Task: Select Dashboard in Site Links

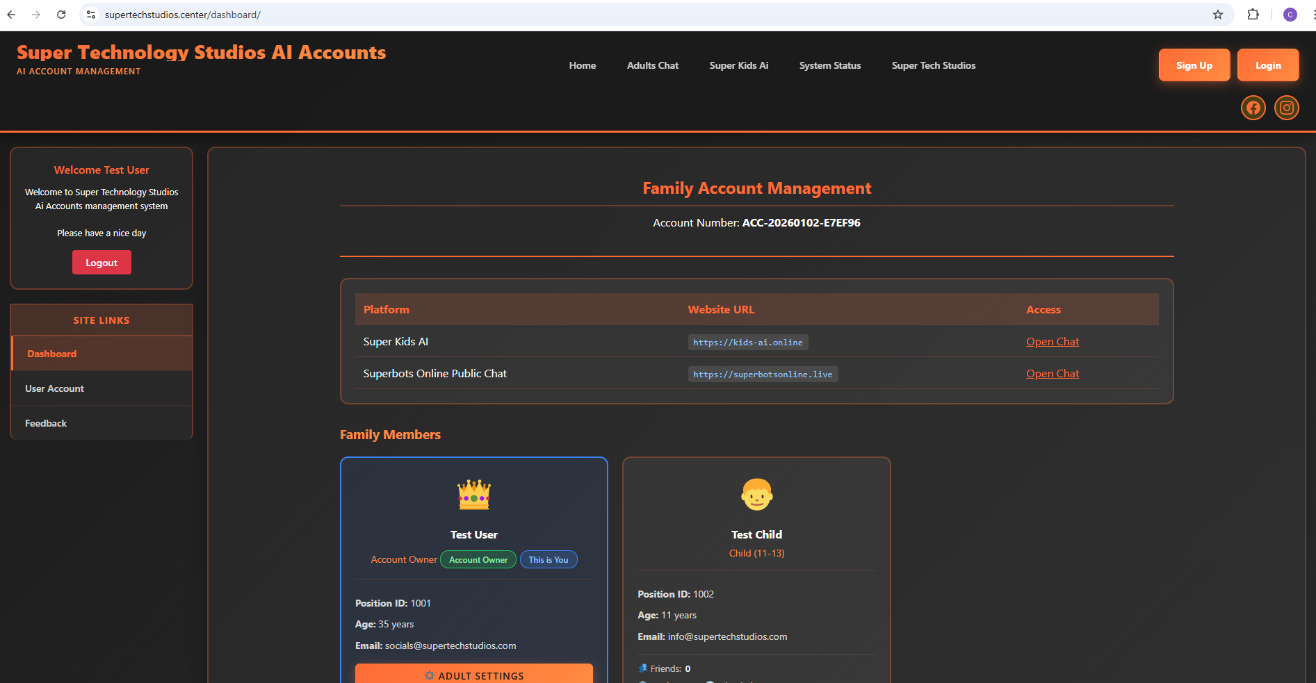Action: tap(101, 354)
